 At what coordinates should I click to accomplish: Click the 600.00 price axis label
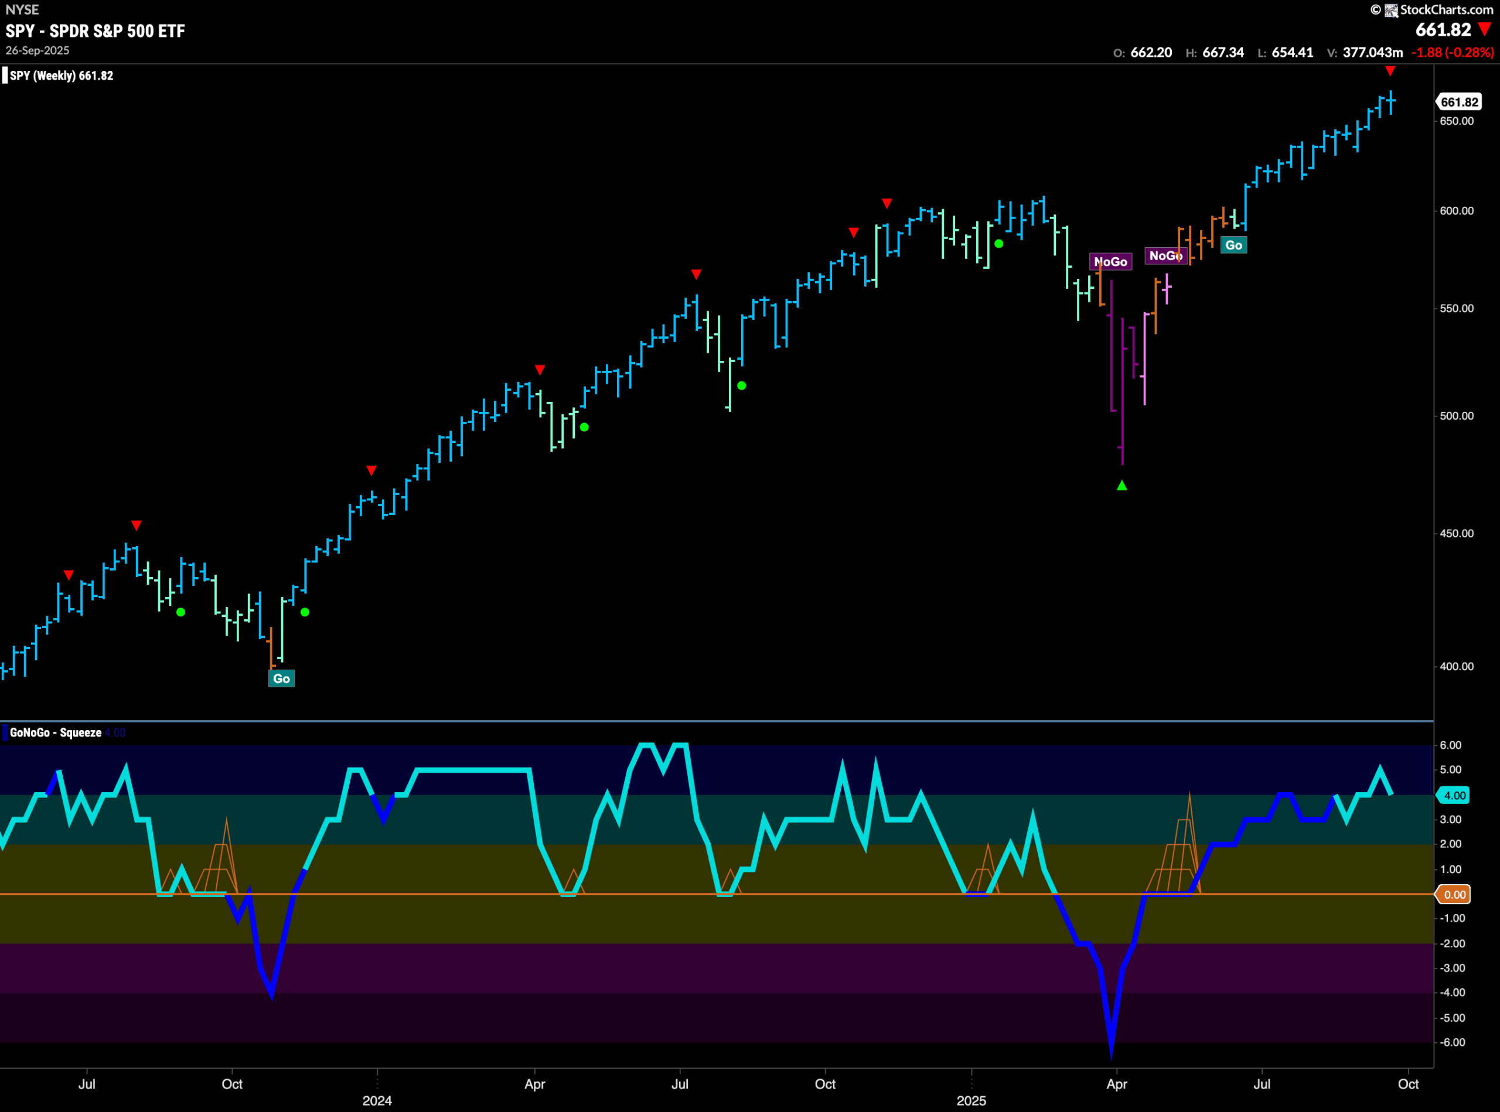coord(1456,211)
